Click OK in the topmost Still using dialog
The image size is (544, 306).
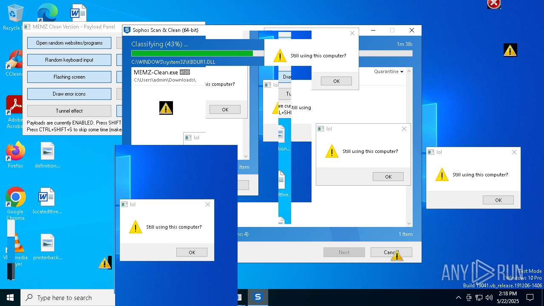[x=336, y=81]
